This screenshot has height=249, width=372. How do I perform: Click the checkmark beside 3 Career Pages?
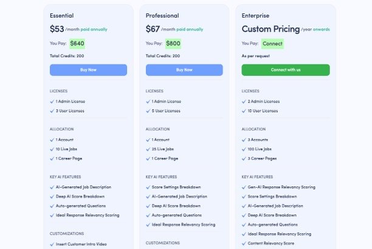(244, 159)
